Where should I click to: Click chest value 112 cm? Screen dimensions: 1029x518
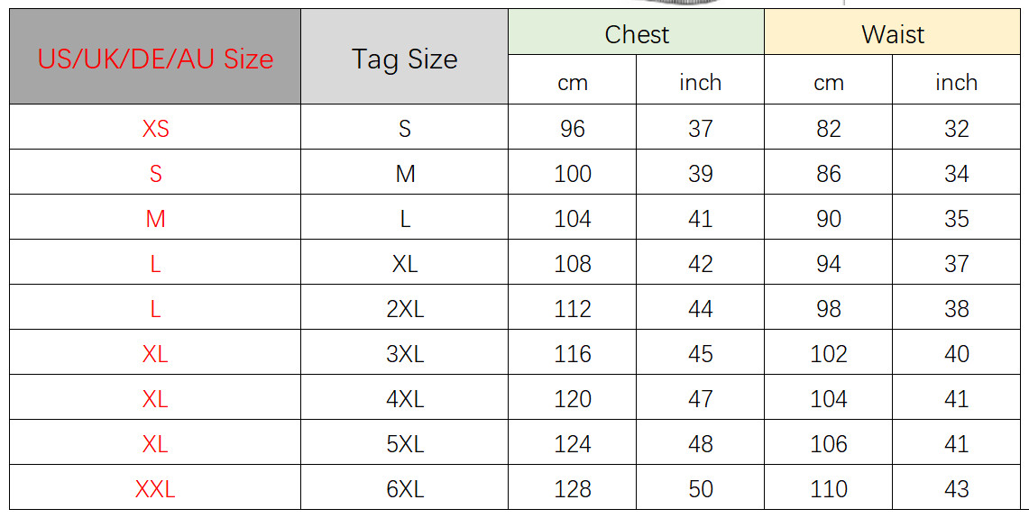[573, 307]
